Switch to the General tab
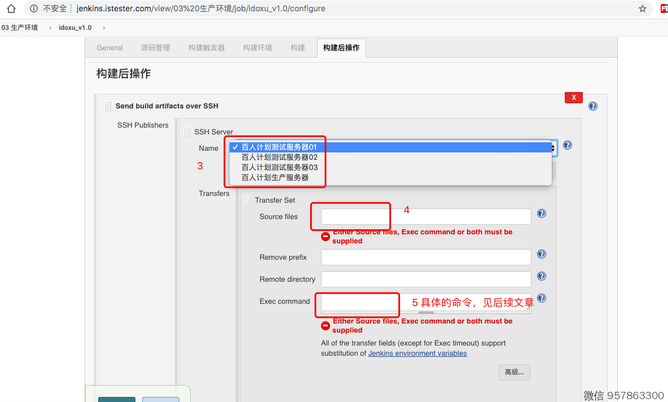668x402 pixels. coord(109,48)
